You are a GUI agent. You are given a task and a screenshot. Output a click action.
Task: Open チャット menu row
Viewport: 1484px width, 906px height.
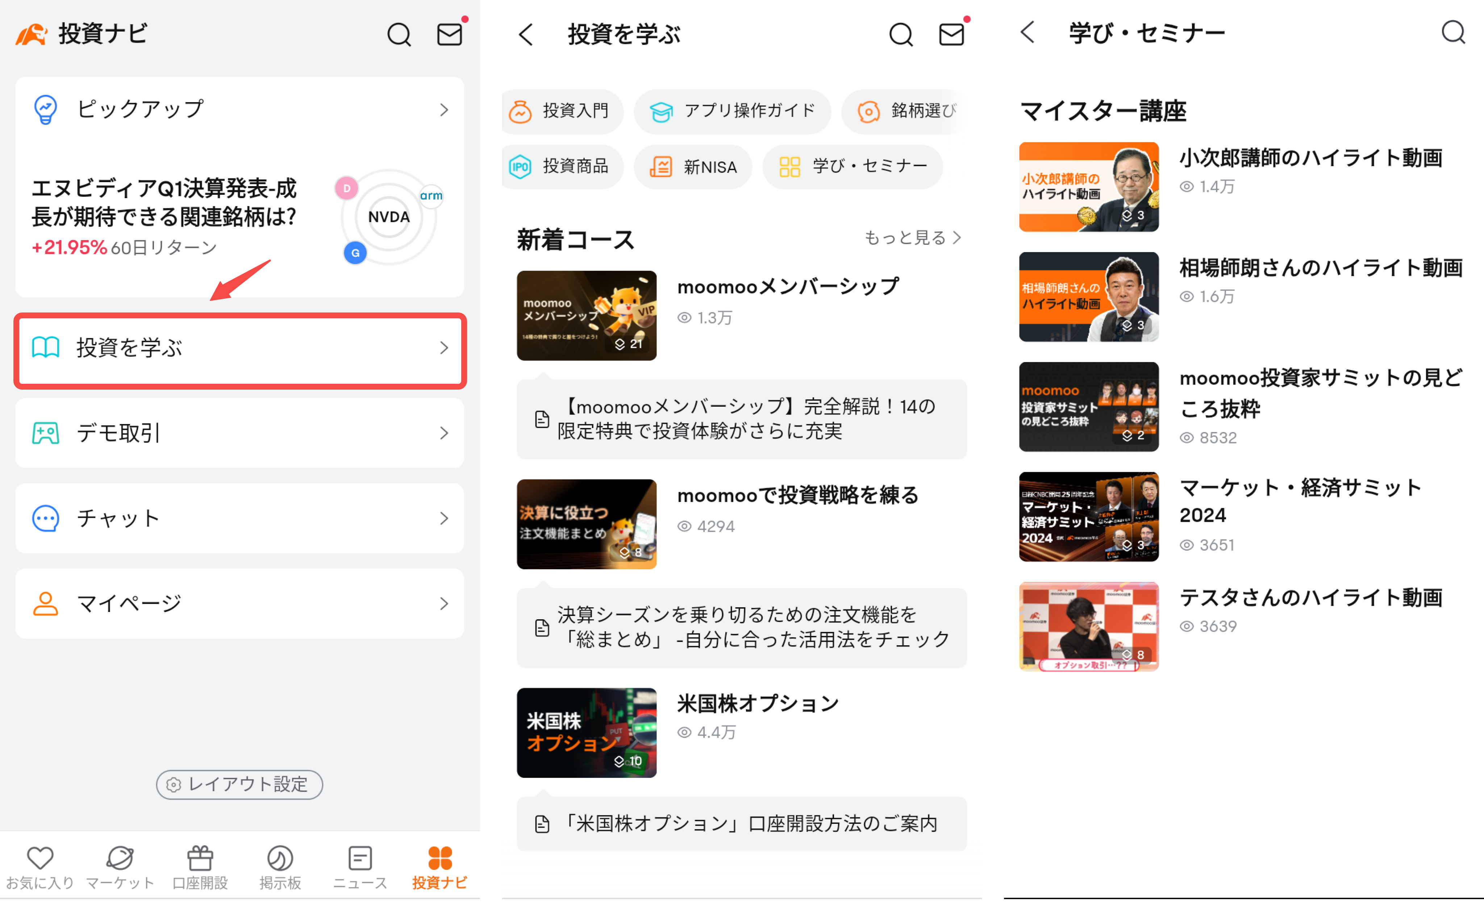(240, 518)
